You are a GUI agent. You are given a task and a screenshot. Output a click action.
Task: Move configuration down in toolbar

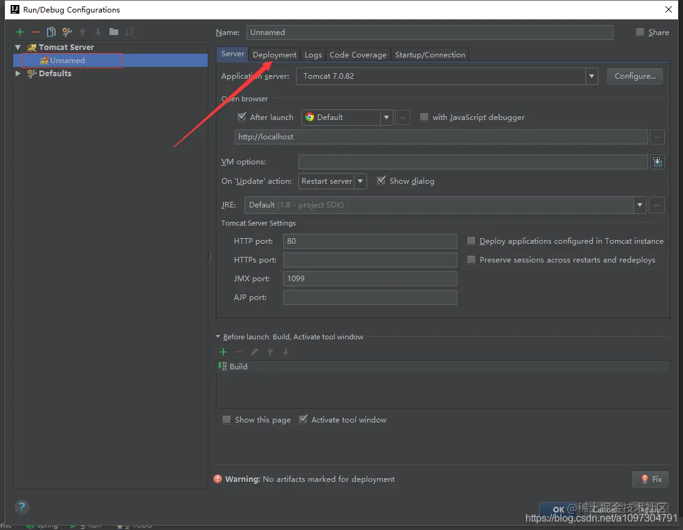pos(98,32)
